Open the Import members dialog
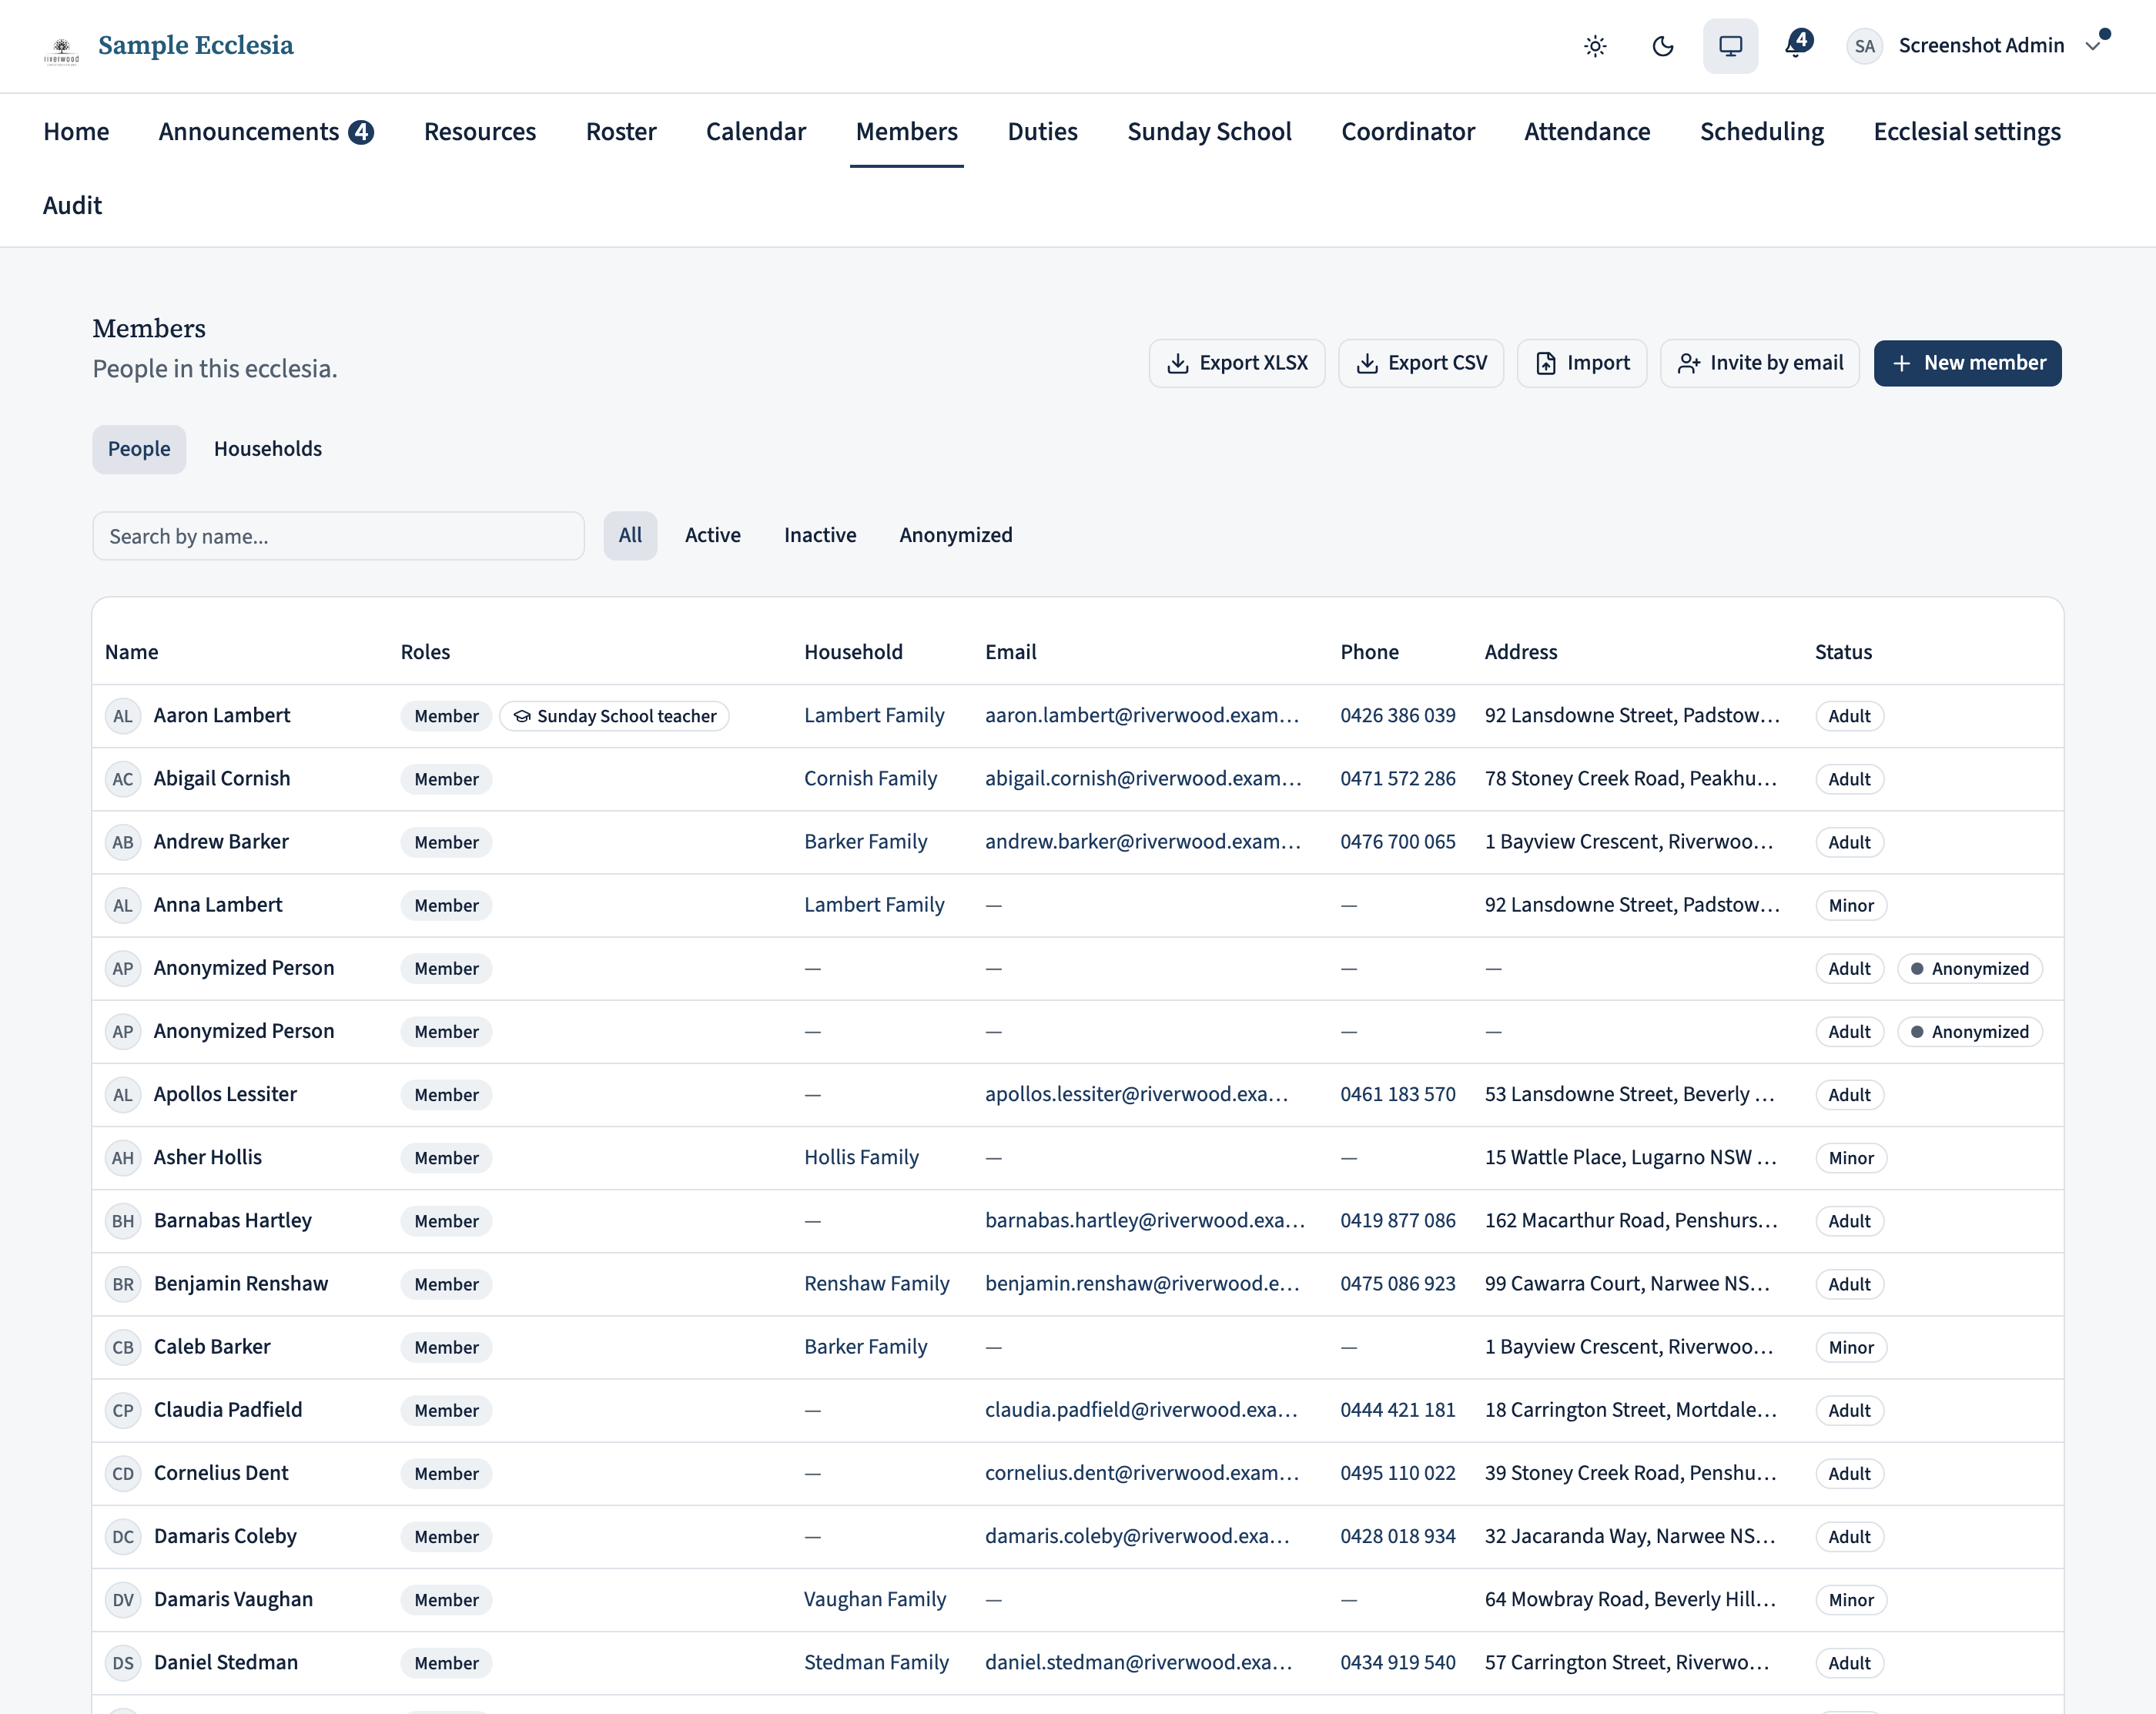 (1582, 363)
